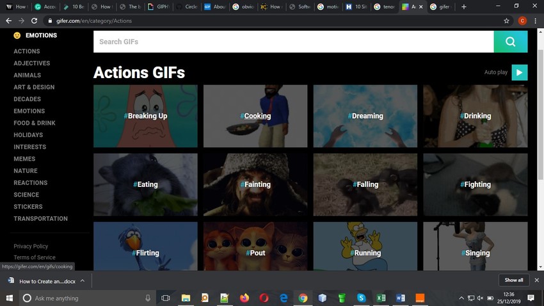The width and height of the screenshot is (544, 306).
Task: Close the current Actions tab
Action: (x=421, y=6)
